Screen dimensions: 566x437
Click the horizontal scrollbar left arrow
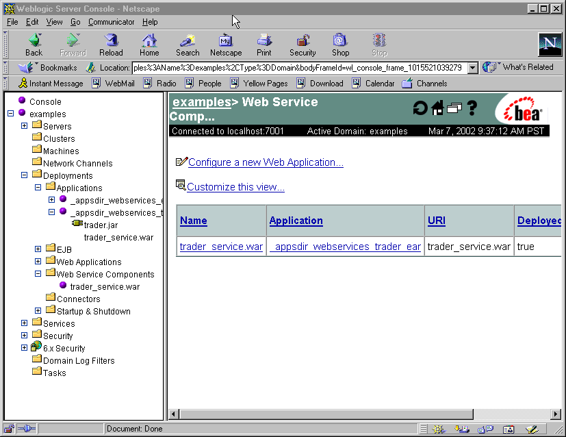point(174,414)
